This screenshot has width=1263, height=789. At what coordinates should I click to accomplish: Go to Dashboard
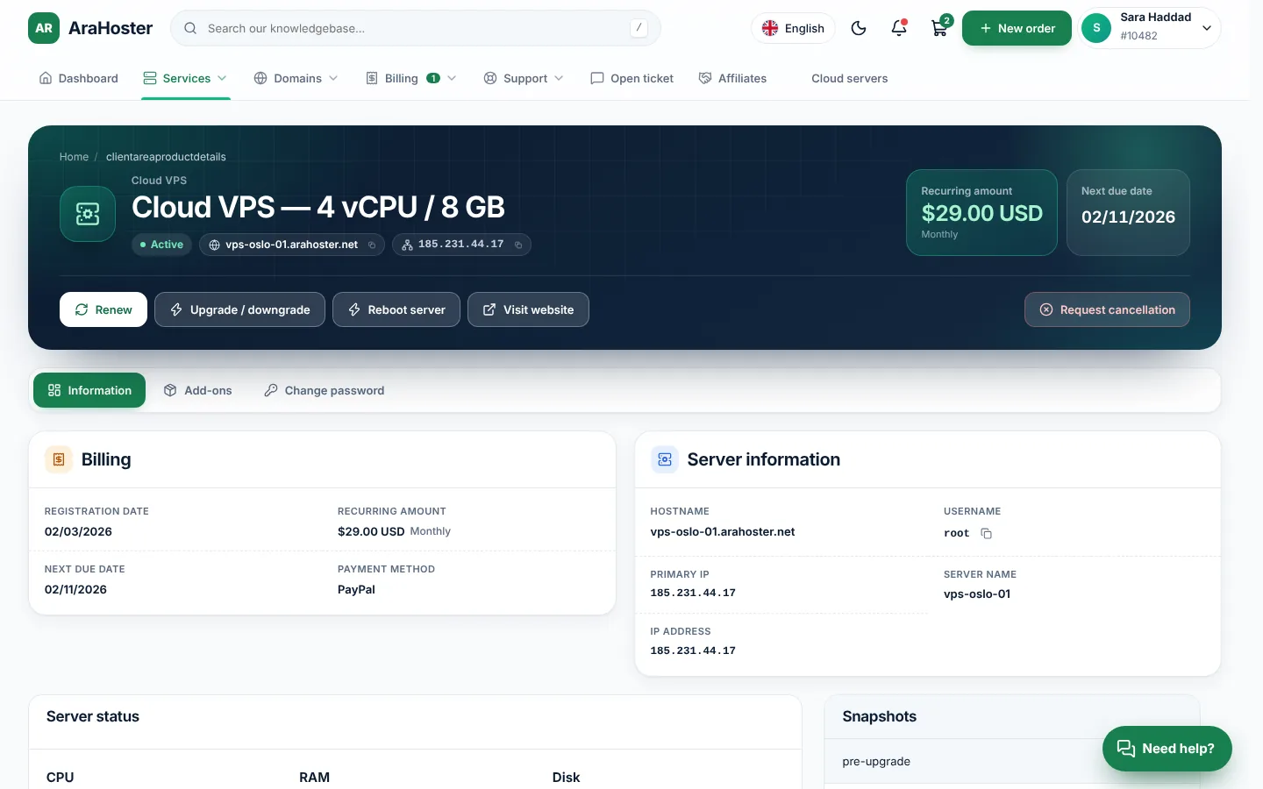79,78
